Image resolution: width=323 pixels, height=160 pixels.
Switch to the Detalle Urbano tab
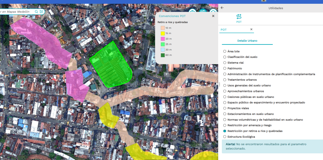pyautogui.click(x=247, y=41)
